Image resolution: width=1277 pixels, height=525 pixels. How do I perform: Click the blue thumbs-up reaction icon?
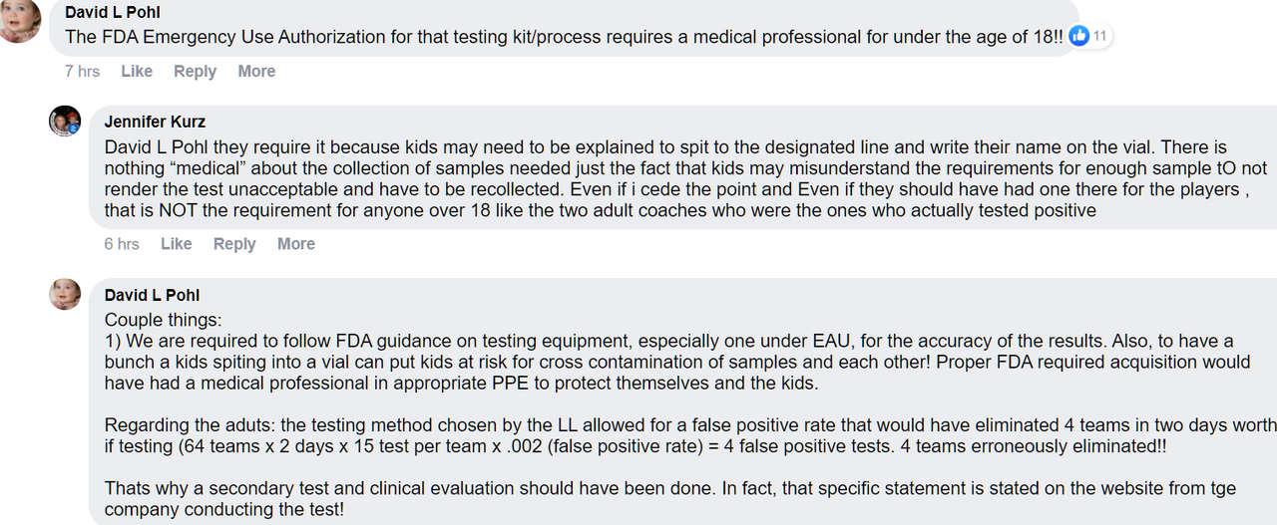coord(1079,36)
